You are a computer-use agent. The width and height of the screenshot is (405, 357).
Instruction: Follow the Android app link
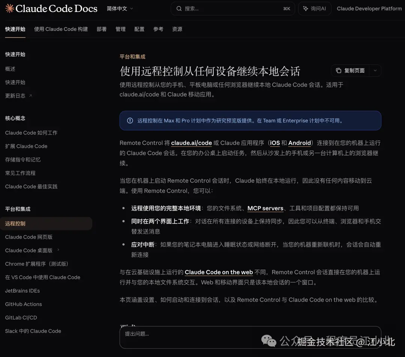click(x=299, y=143)
